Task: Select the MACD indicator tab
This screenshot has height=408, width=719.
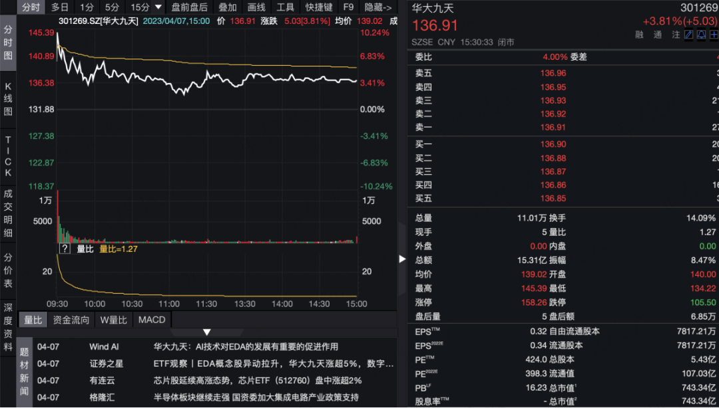Action: 152,320
